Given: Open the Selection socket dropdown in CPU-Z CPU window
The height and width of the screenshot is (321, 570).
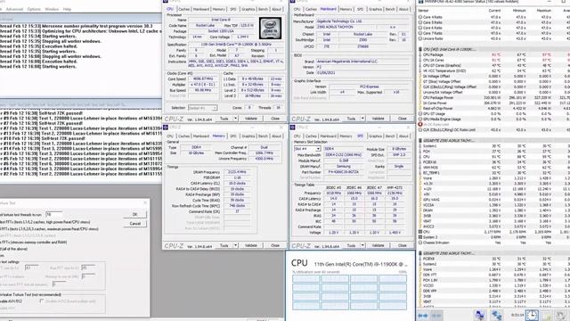Looking at the screenshot, I should pos(202,108).
